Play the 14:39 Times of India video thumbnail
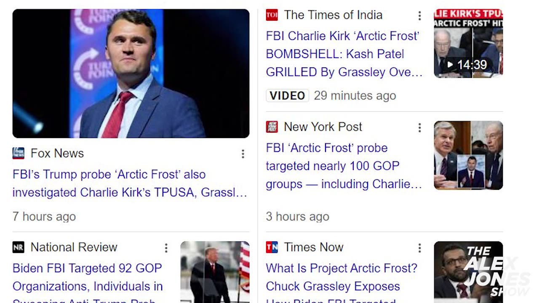 [468, 43]
